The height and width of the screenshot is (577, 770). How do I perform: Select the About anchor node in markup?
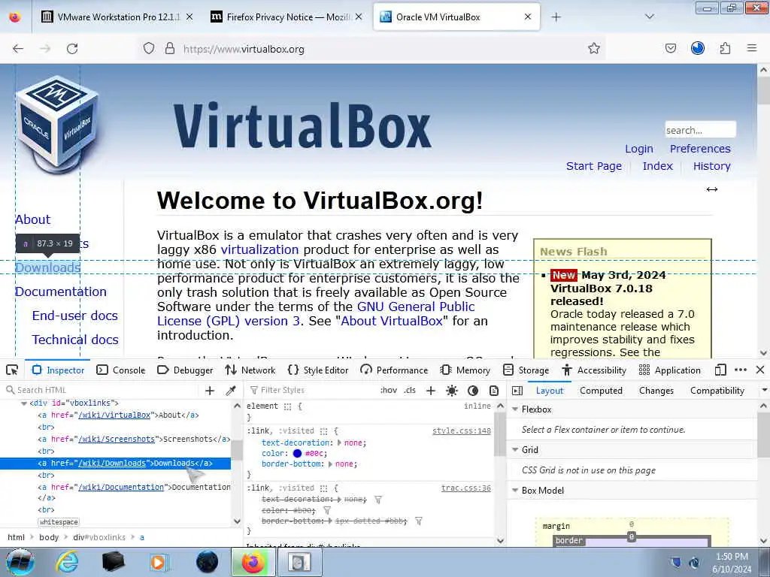[x=118, y=415]
